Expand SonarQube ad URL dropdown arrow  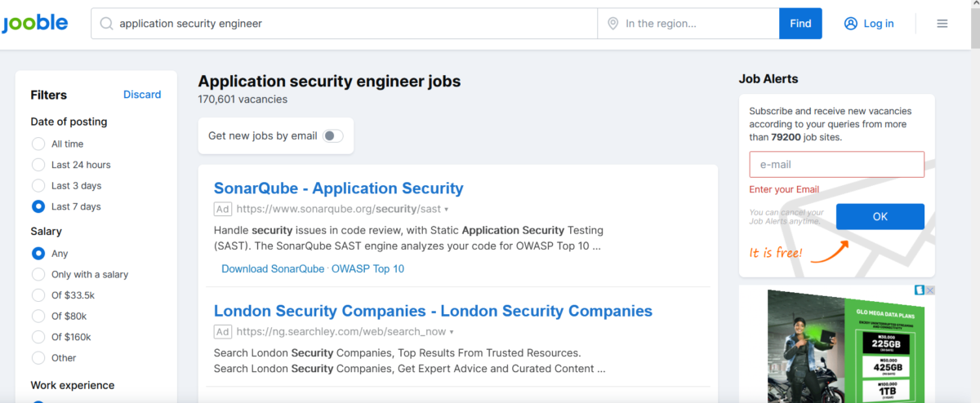point(447,210)
